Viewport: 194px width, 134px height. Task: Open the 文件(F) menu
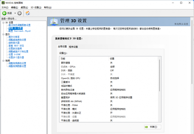pyautogui.click(x=5, y=7)
